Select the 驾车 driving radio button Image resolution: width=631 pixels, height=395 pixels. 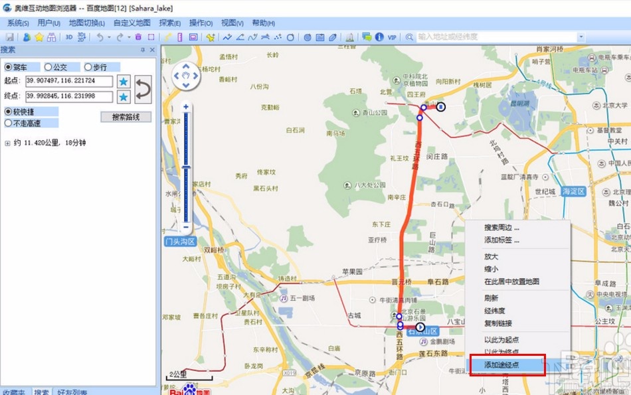(x=9, y=67)
